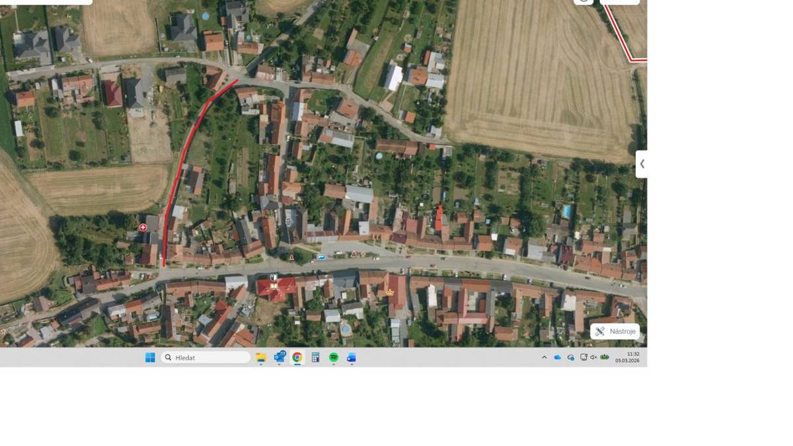The image size is (793, 446).
Task: Click the battery status tray icon
Action: (x=605, y=357)
